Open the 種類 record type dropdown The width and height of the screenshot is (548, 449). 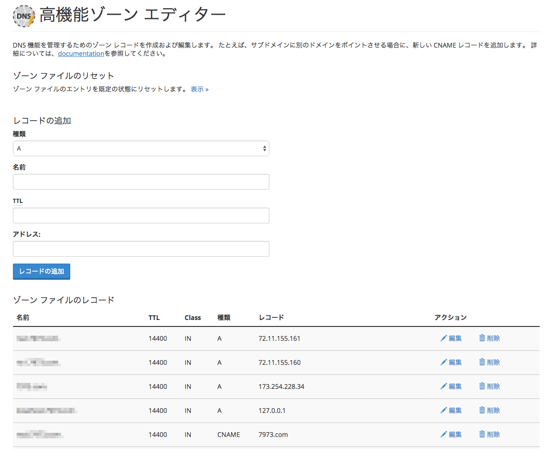[141, 149]
